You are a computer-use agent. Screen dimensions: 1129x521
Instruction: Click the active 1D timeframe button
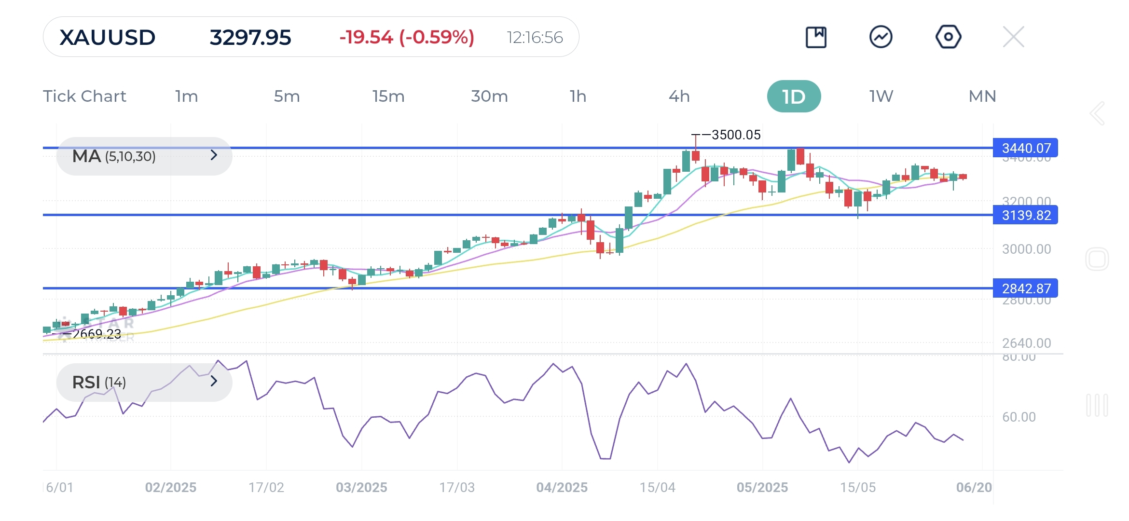[x=794, y=96]
